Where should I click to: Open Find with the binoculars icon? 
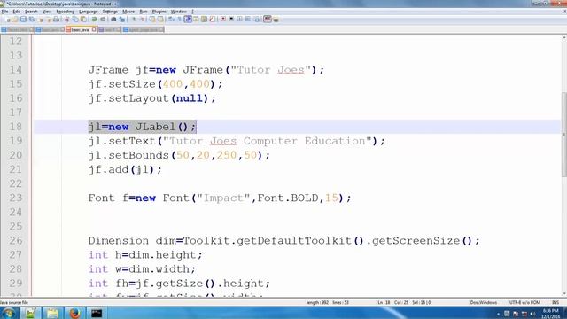113,19
